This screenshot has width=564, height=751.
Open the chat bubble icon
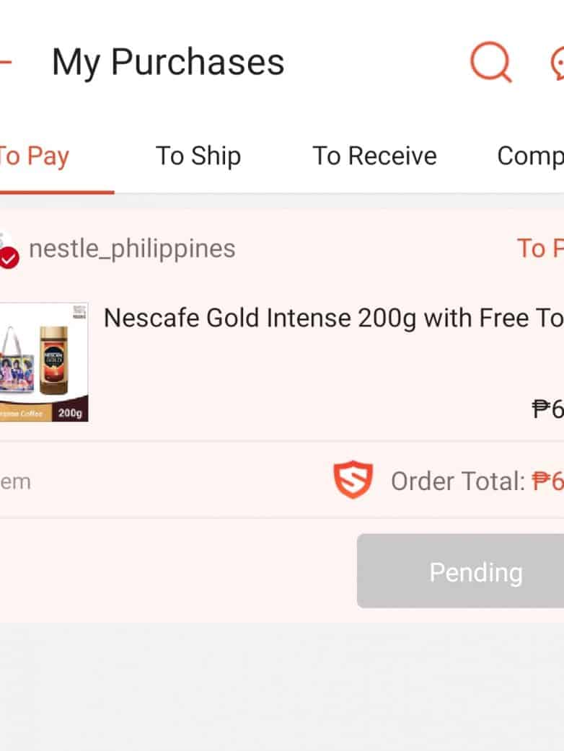click(x=558, y=63)
